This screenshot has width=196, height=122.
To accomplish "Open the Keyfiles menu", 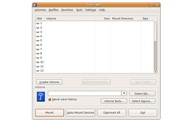I will (x=54, y=10).
